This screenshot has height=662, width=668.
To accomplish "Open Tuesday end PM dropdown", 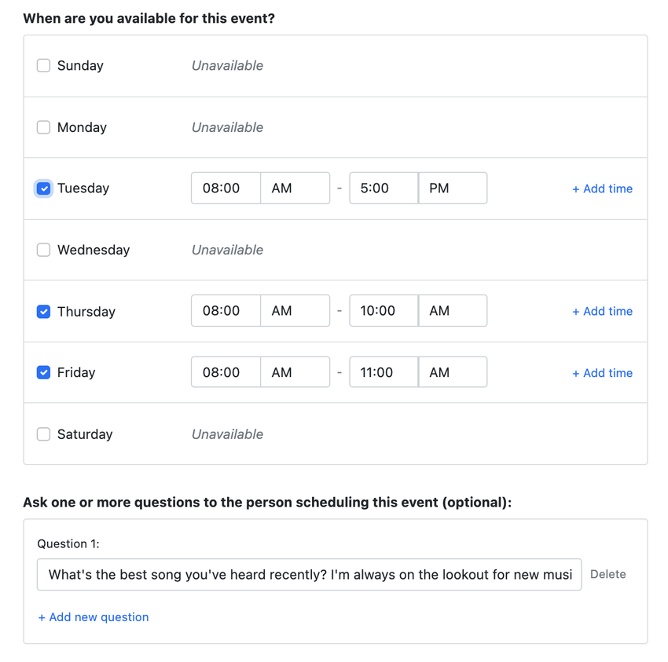I will [x=453, y=188].
